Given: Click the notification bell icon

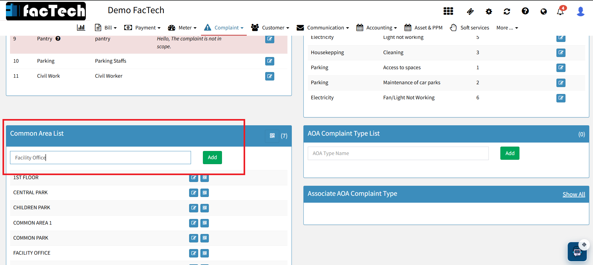Looking at the screenshot, I should click(x=560, y=12).
